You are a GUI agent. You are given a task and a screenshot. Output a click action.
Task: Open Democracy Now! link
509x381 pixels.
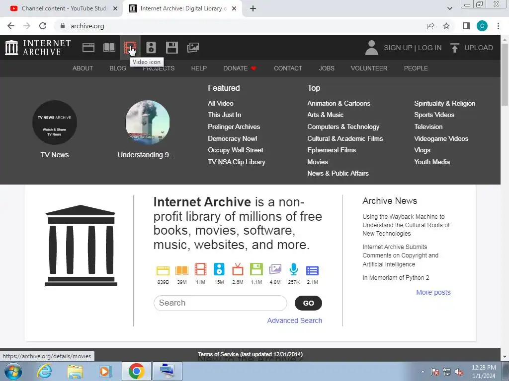click(x=233, y=139)
